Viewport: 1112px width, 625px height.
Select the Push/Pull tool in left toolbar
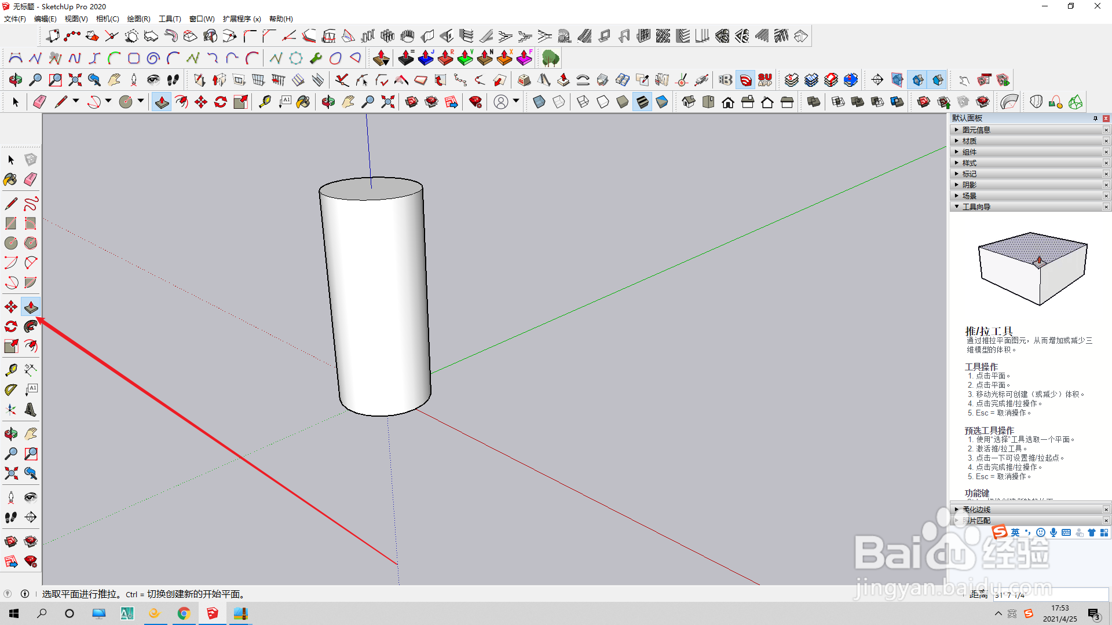[31, 307]
